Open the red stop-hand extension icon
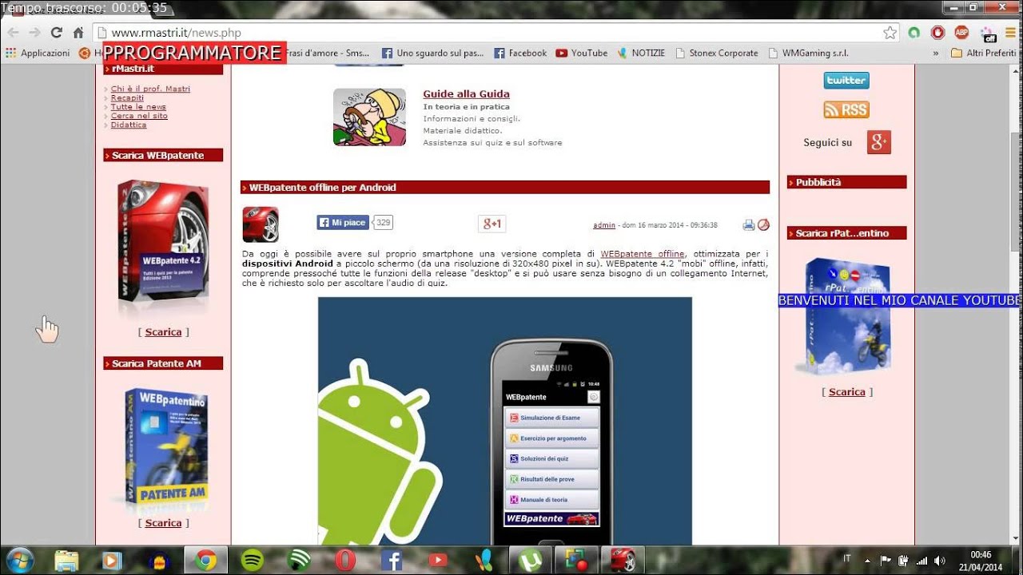 pos(937,33)
